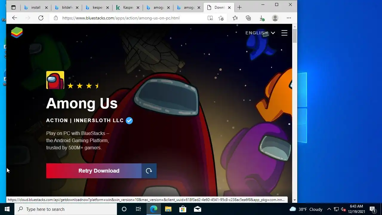Screen dimensions: 382x215
Task: Open the clock showing 6:43 AM
Action: (357, 209)
